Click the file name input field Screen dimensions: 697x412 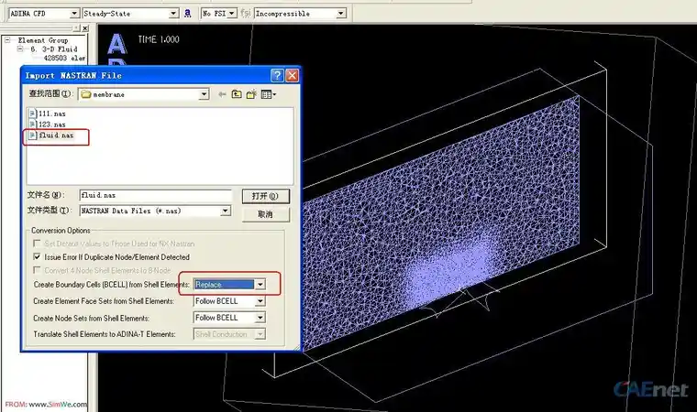tap(156, 195)
